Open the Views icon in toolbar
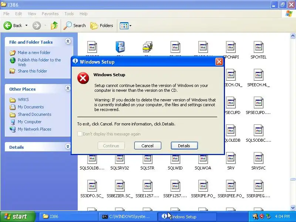 pyautogui.click(x=124, y=26)
